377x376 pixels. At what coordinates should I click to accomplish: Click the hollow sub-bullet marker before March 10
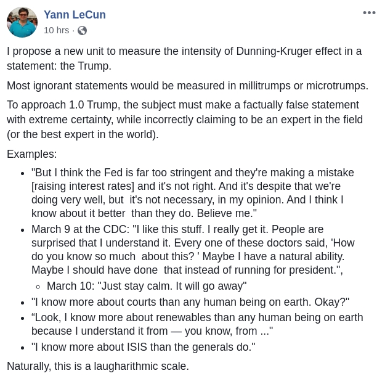pyautogui.click(x=38, y=287)
